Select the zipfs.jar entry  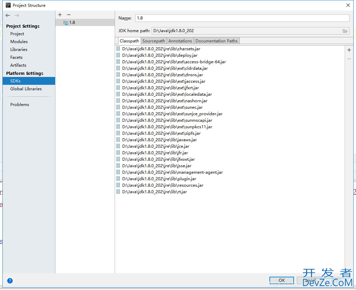162,133
